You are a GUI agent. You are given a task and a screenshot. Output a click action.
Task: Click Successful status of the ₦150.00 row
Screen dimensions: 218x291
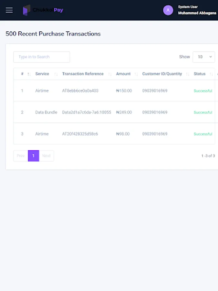coord(203,91)
